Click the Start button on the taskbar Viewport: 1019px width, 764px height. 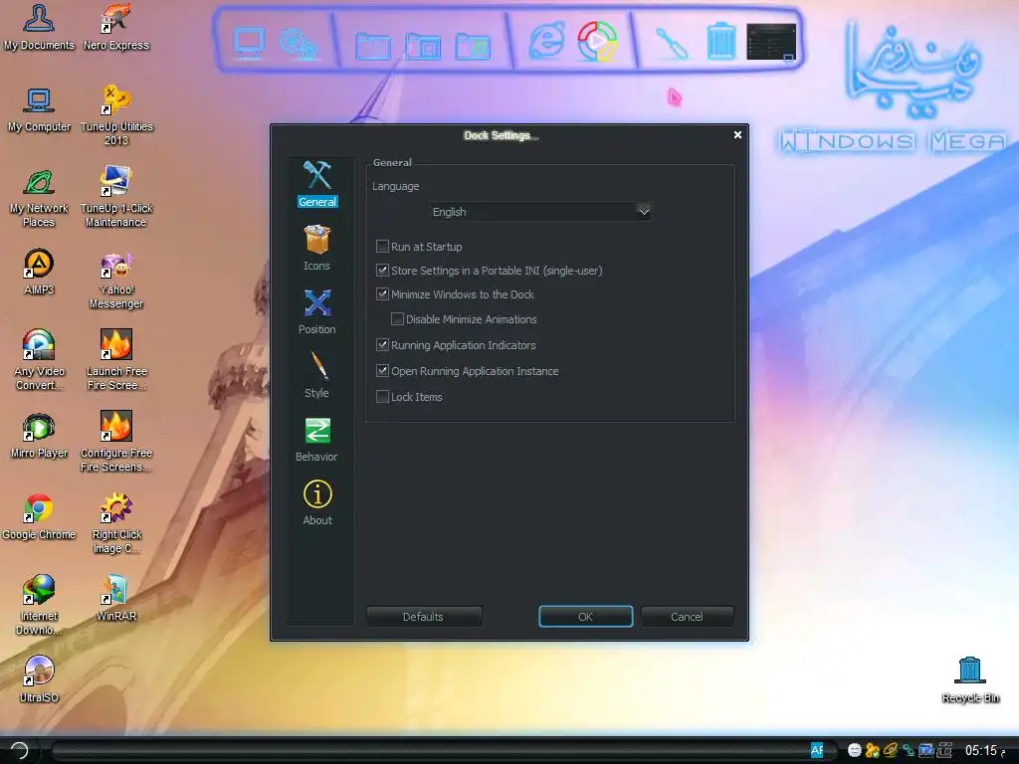pos(19,750)
